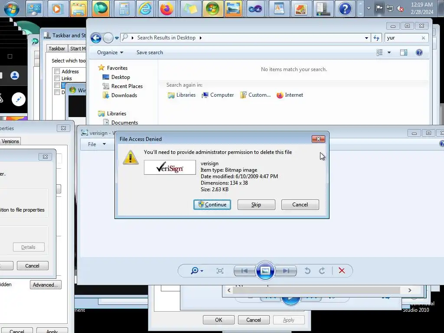Clear the 'yur' search text

click(423, 38)
